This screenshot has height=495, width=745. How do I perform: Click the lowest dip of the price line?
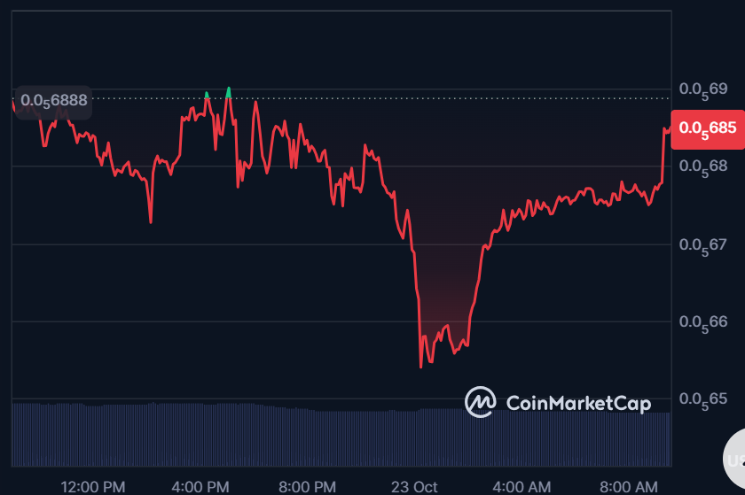pyautogui.click(x=420, y=366)
